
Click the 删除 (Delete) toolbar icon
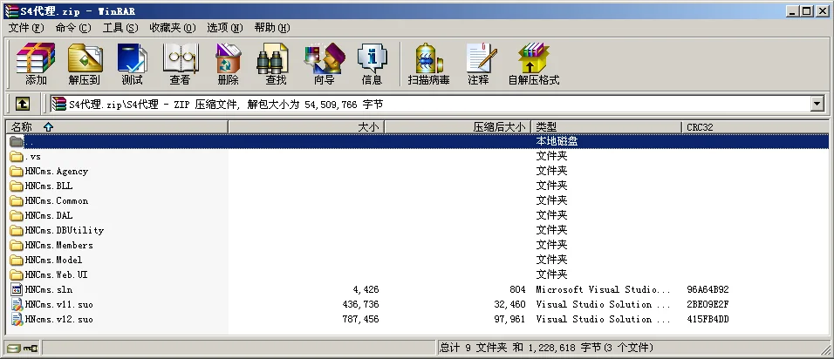(x=228, y=64)
